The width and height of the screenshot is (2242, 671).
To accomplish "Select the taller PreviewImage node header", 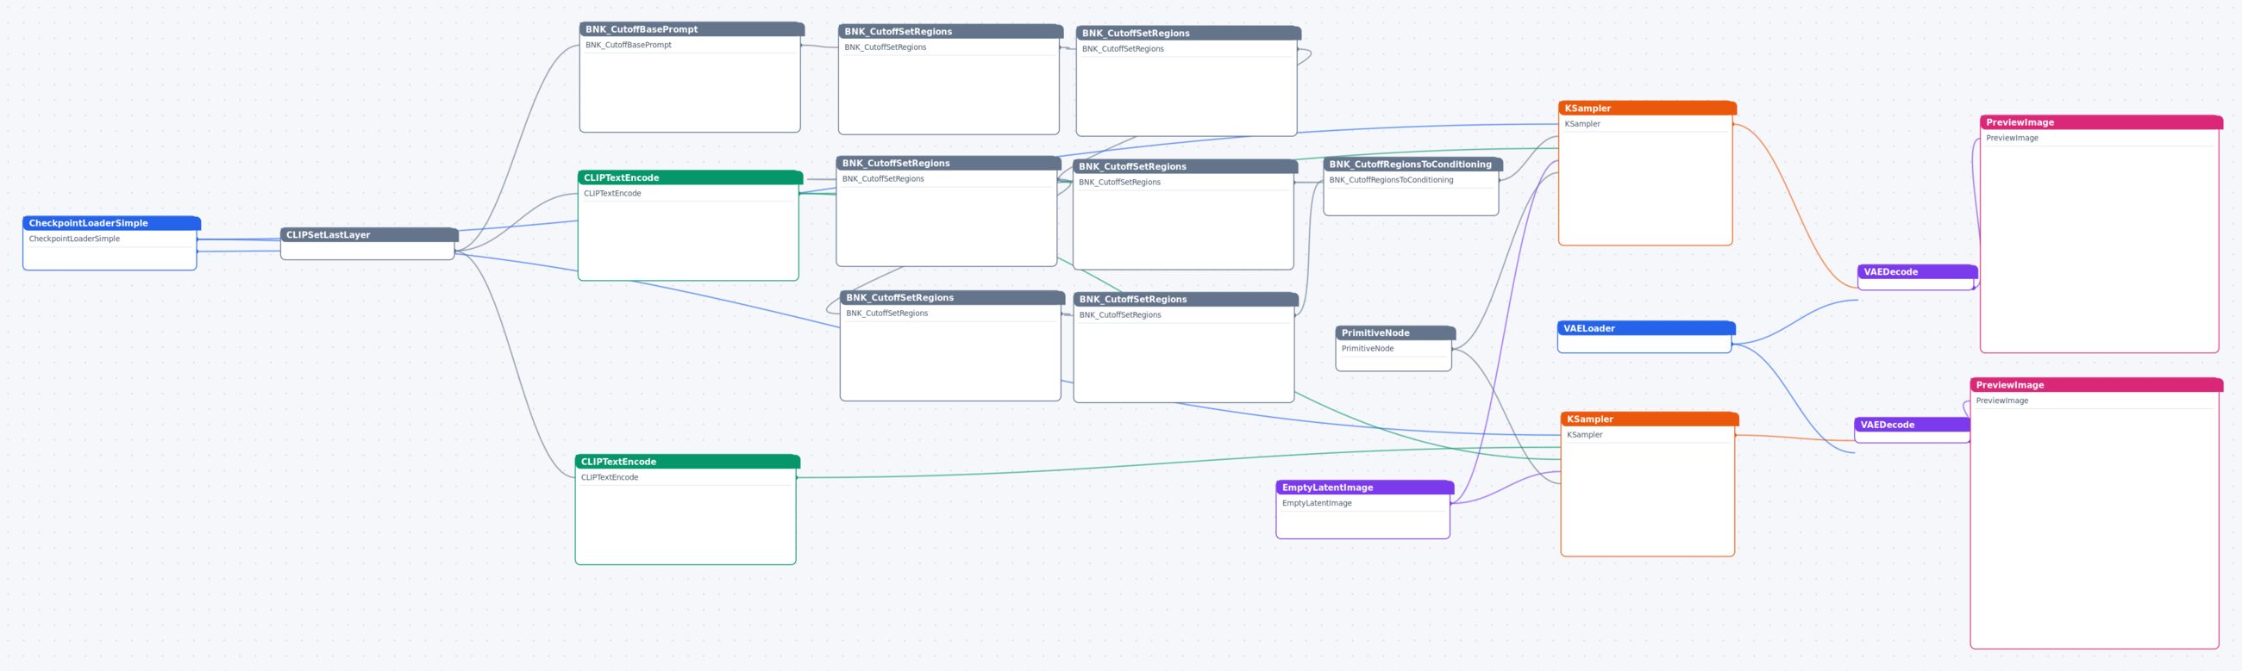I will 2096,385.
